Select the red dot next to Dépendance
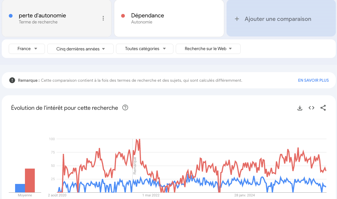The width and height of the screenshot is (337, 199). tap(123, 15)
